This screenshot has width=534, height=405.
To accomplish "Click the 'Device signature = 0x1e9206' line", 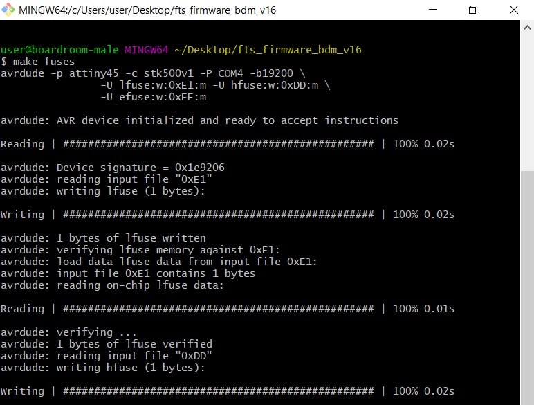I will click(112, 168).
